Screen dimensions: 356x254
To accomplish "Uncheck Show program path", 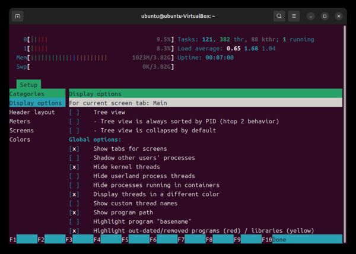I will pyautogui.click(x=74, y=212).
